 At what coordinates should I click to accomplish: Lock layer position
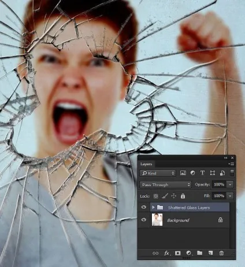[x=173, y=196]
